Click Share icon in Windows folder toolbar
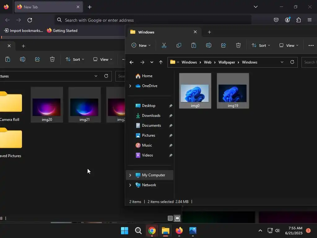Viewport: 317px width, 238px height. (224, 45)
